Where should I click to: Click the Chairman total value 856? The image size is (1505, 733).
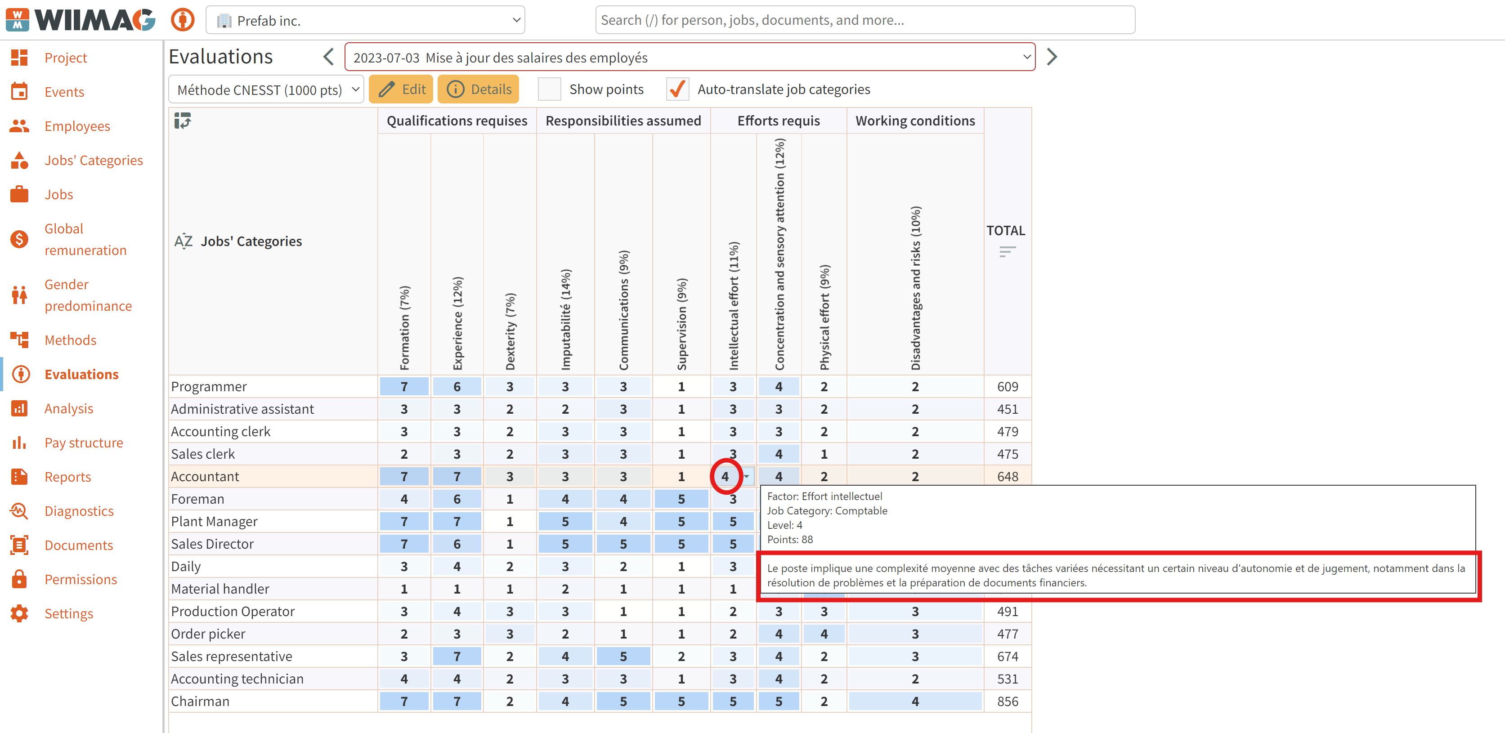click(1007, 702)
